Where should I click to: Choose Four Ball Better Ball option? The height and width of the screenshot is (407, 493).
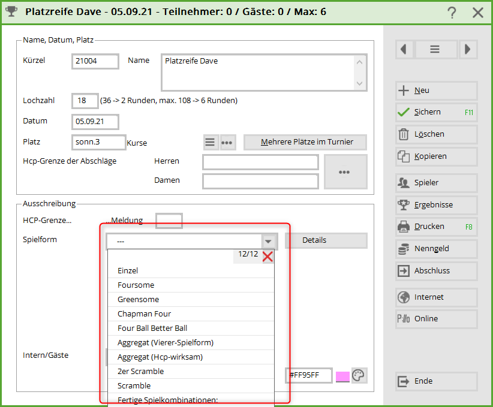[152, 328]
